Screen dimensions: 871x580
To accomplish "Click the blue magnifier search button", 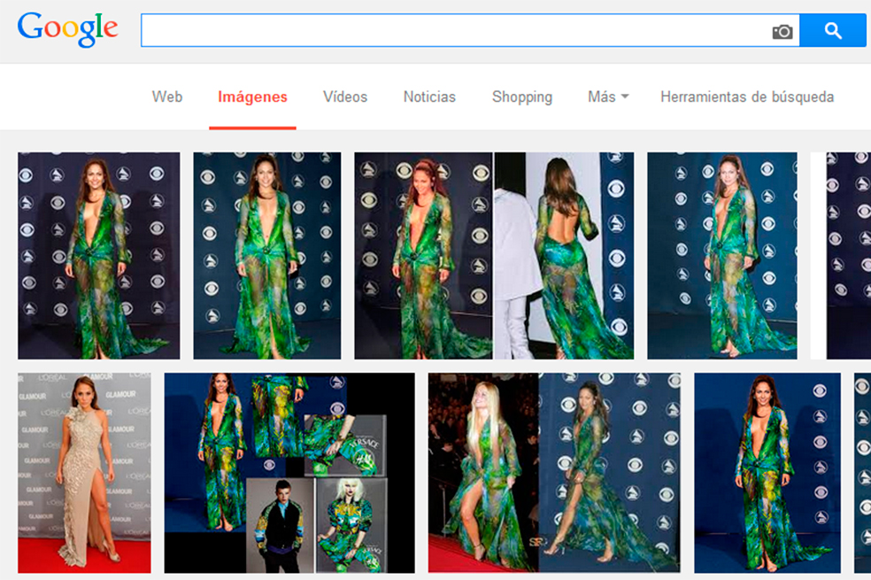I will pyautogui.click(x=833, y=31).
